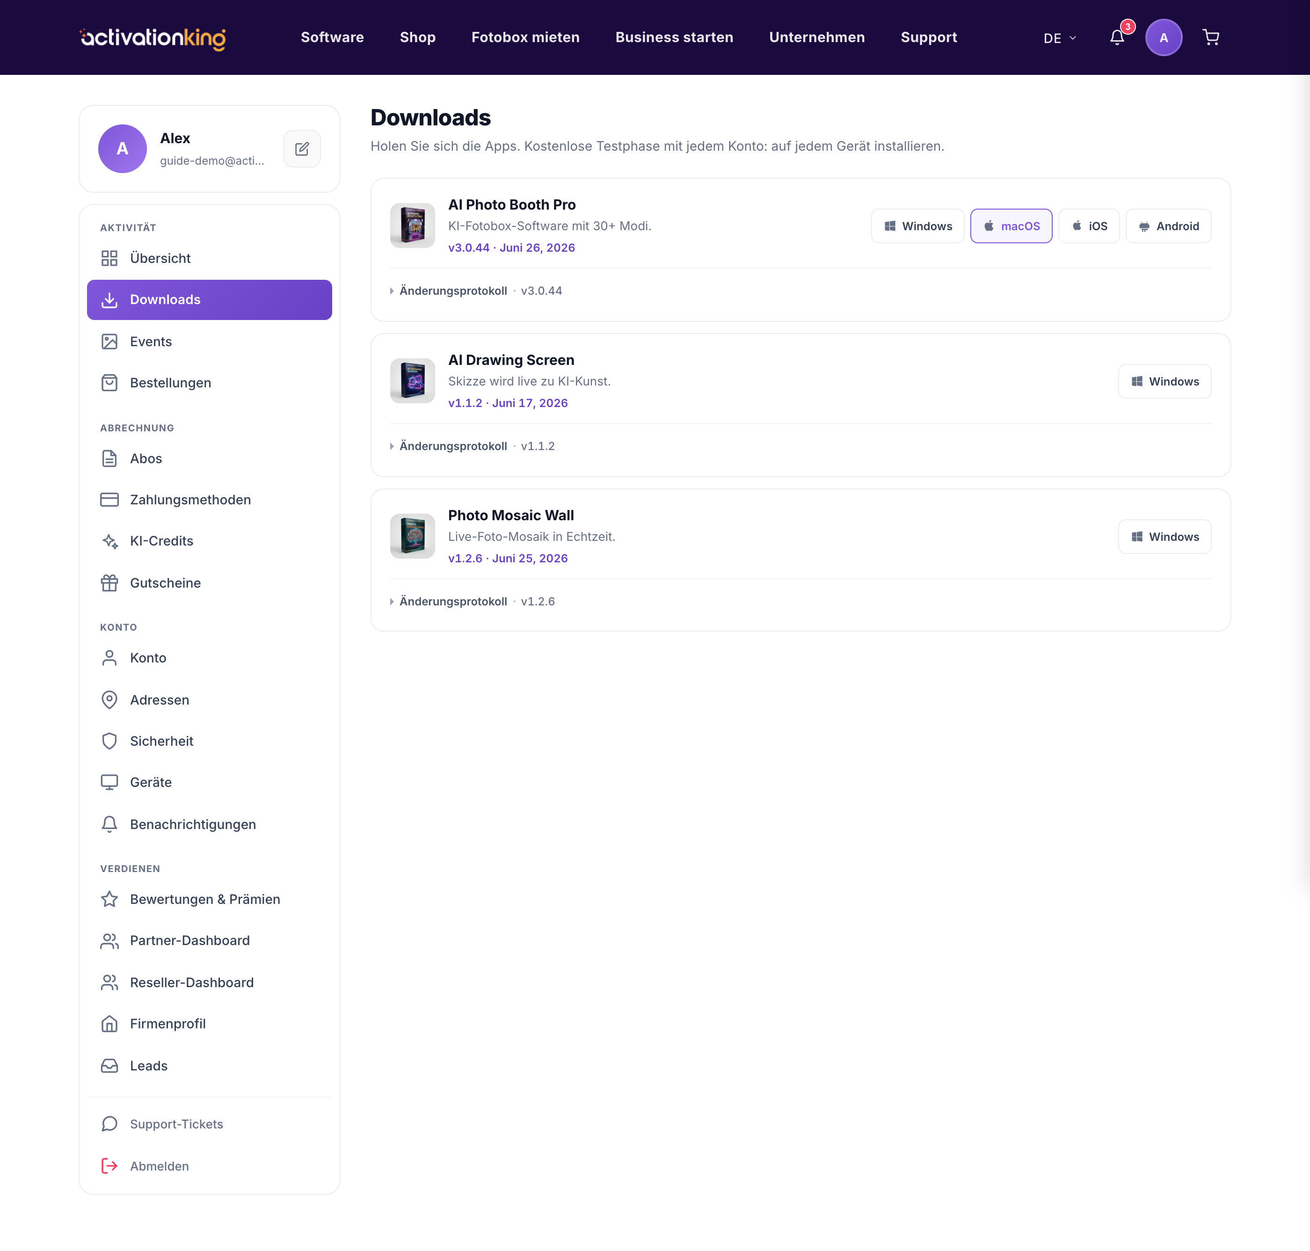The width and height of the screenshot is (1310, 1251).
Task: Click version text v1.2.6 · Juni 25, 2026
Action: (x=508, y=558)
